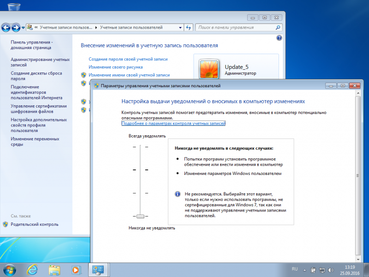Click the UAC dialog scrollbar up arrow

pos(358,93)
